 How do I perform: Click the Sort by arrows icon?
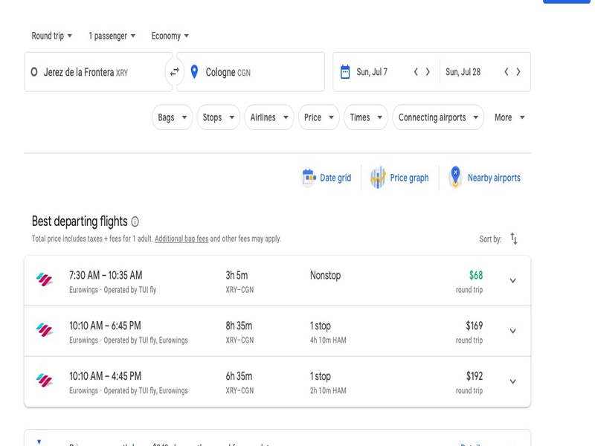[x=514, y=239]
